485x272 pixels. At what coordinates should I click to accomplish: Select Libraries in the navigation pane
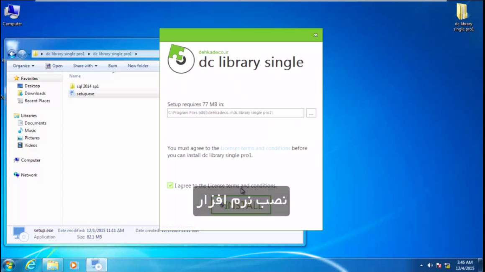[29, 115]
